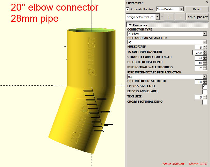Enable CROSS SECTIONAL DEMO
The width and height of the screenshot is (210, 167).
205,102
